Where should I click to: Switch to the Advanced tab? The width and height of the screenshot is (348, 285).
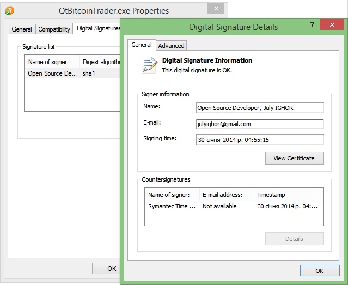coord(172,46)
